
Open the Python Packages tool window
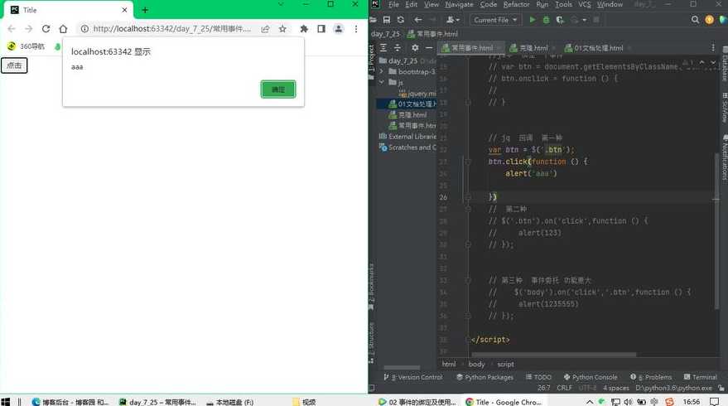pyautogui.click(x=485, y=377)
